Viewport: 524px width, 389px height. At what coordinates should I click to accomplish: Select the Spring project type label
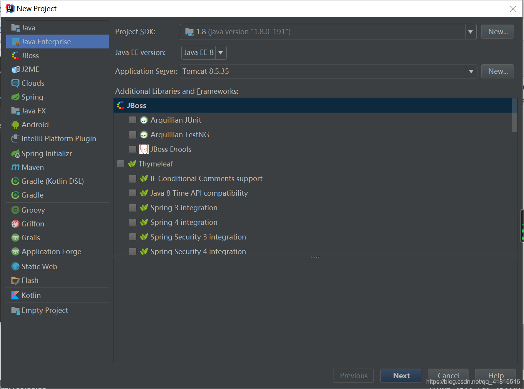tap(32, 97)
